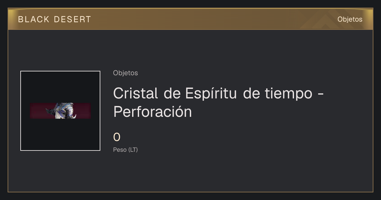Click the Peso (LT) label
The width and height of the screenshot is (381, 200).
(125, 150)
